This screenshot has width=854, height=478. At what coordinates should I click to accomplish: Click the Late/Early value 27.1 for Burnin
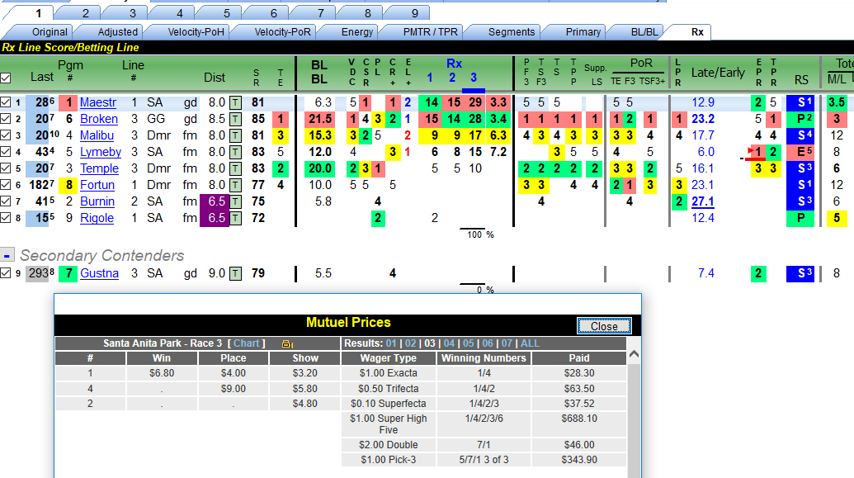pyautogui.click(x=702, y=201)
